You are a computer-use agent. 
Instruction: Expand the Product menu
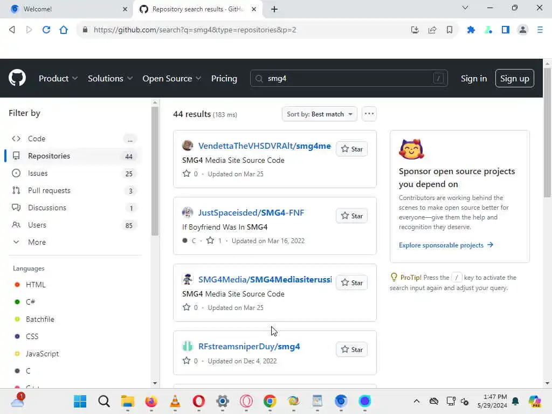[x=58, y=78]
